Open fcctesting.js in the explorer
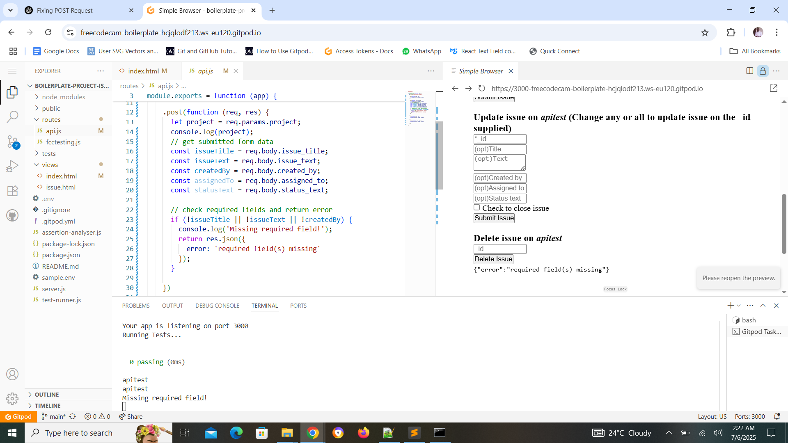Screen dimensions: 788x443 [x=63, y=142]
